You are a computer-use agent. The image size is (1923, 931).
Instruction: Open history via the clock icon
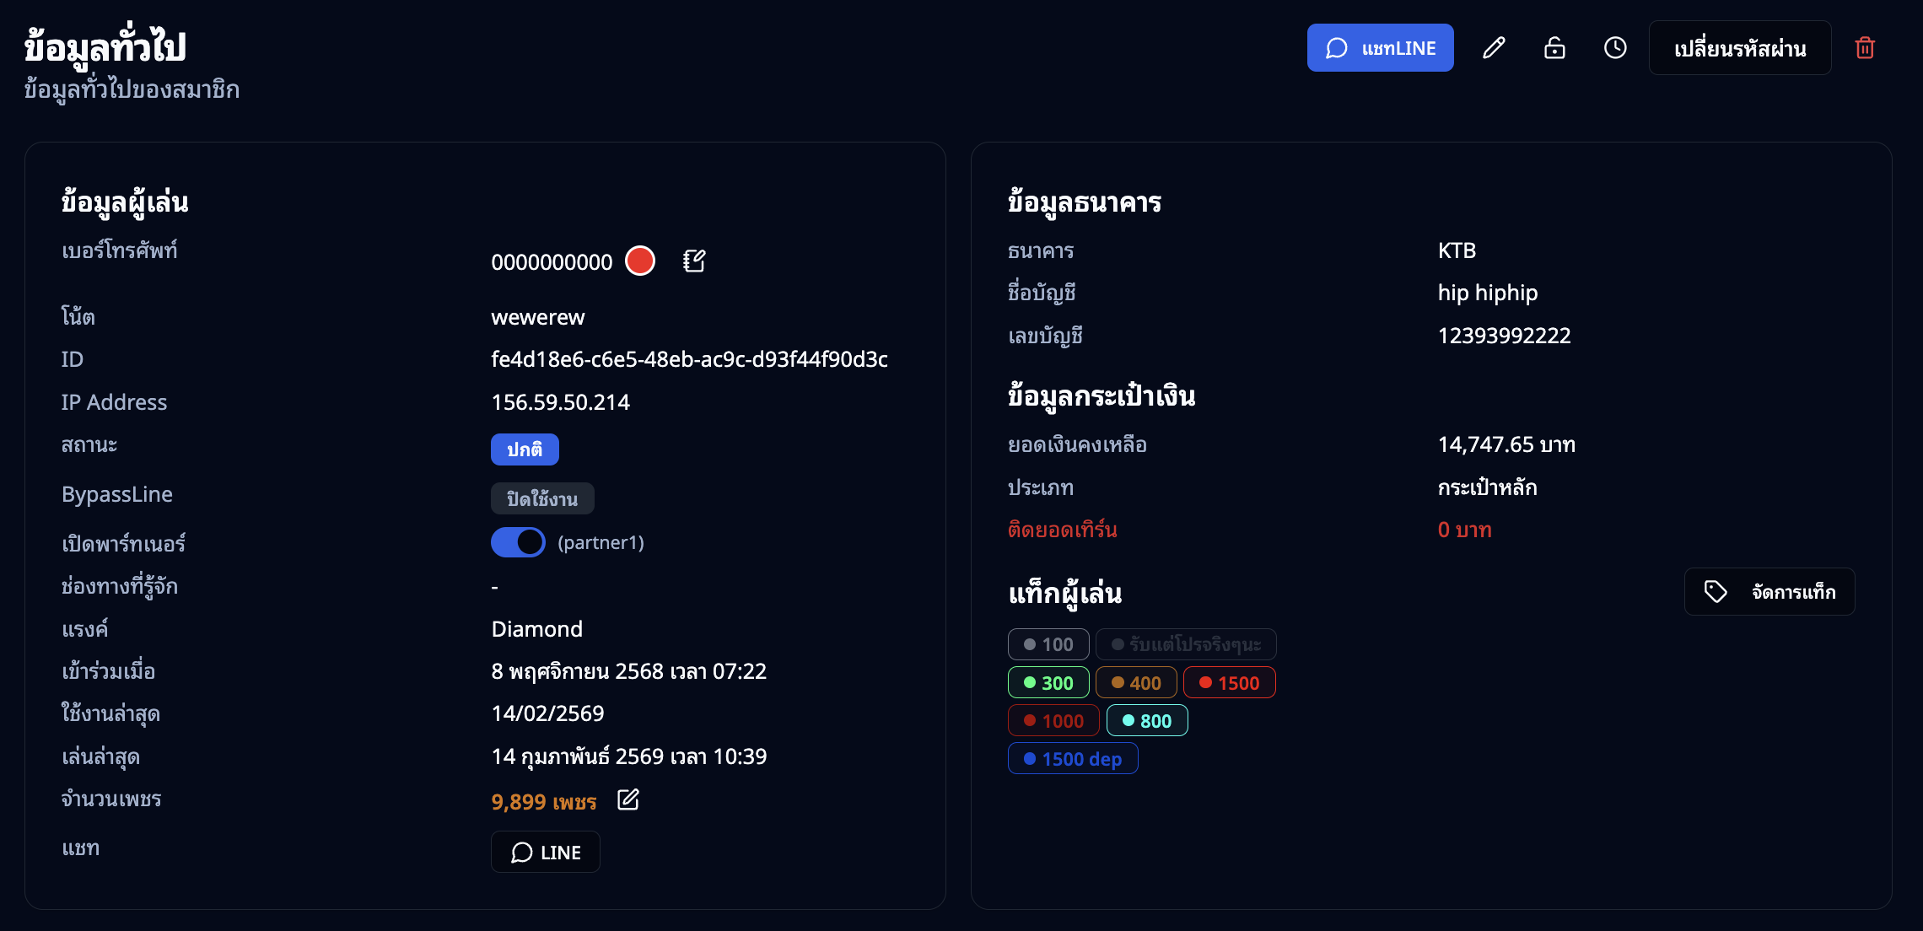[1614, 48]
